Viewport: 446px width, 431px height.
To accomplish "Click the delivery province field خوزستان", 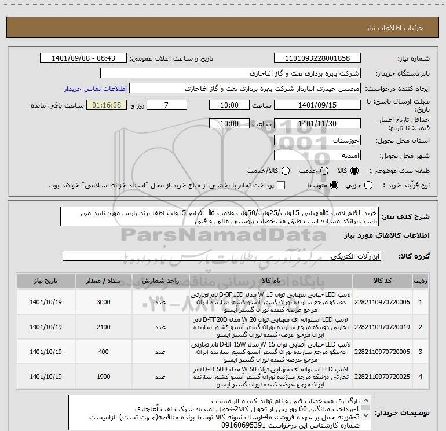I will pyautogui.click(x=317, y=141).
